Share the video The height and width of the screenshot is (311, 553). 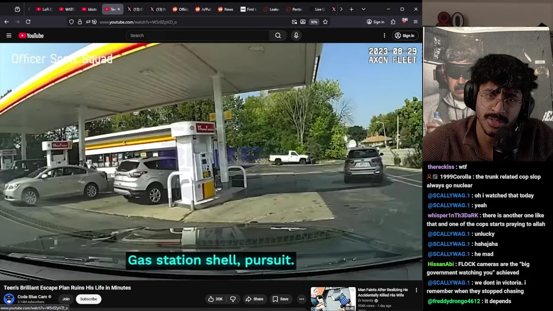pyautogui.click(x=254, y=299)
